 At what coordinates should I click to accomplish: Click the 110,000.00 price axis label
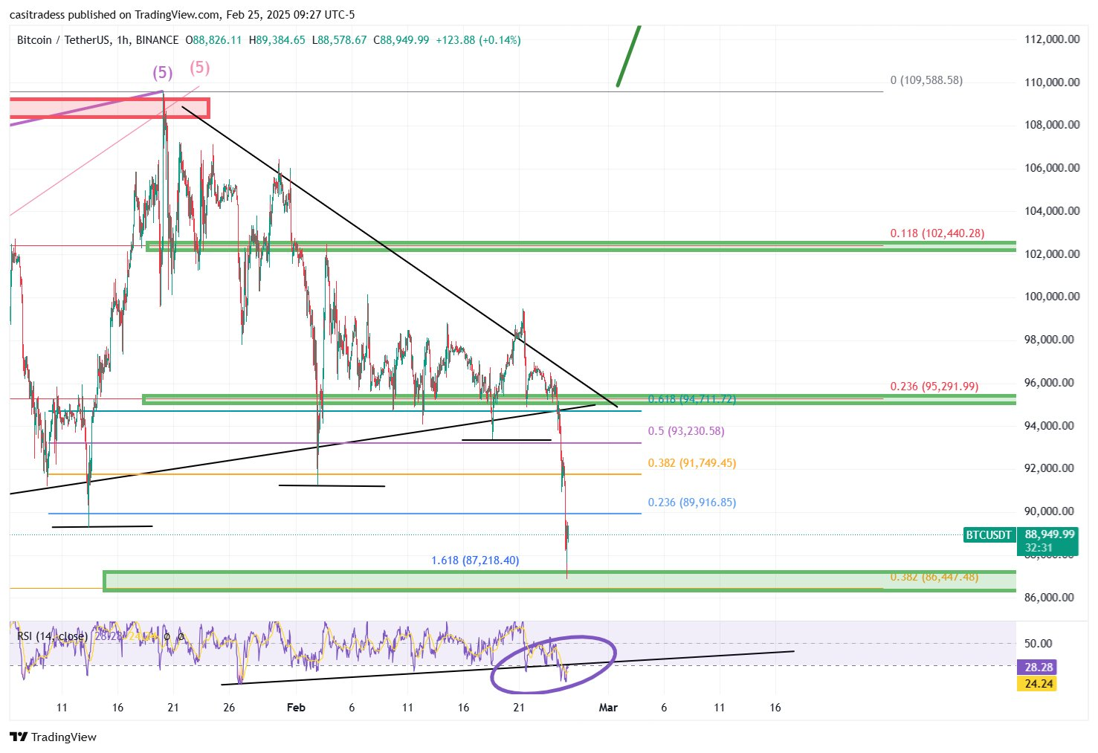click(x=1052, y=82)
